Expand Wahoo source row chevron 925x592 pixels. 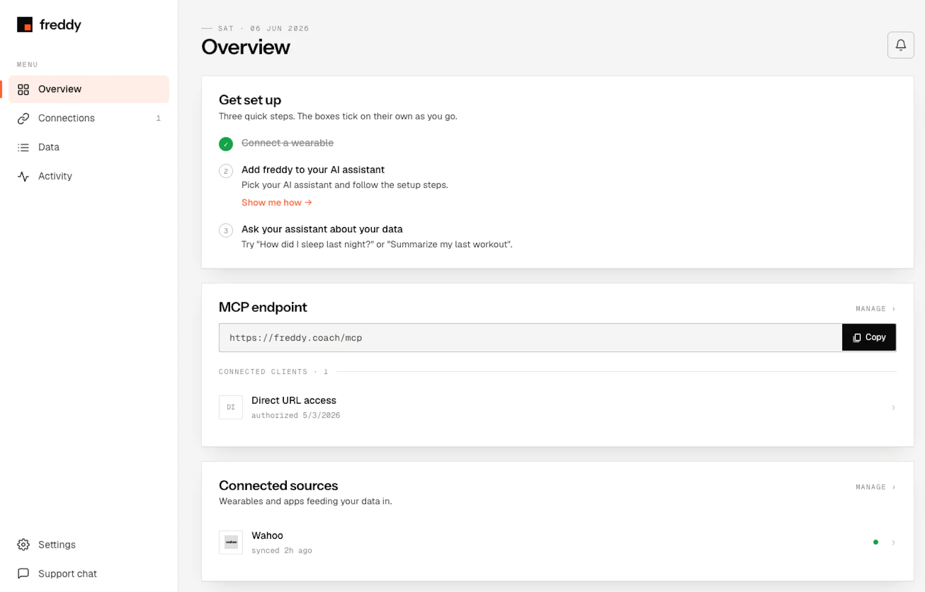[893, 542]
